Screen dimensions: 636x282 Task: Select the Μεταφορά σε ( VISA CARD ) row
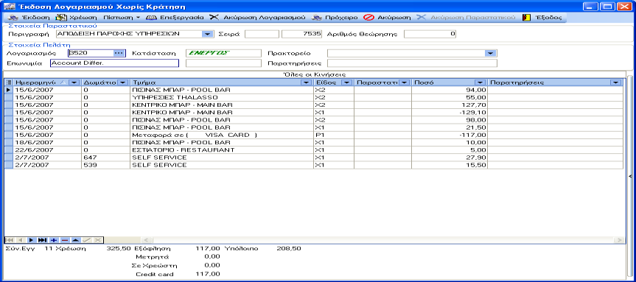pyautogui.click(x=313, y=135)
